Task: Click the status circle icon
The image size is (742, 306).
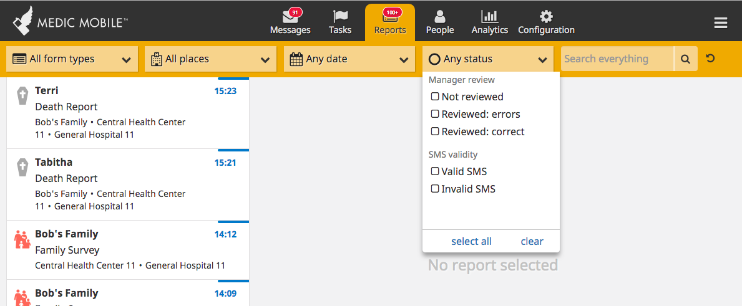Action: [x=434, y=59]
